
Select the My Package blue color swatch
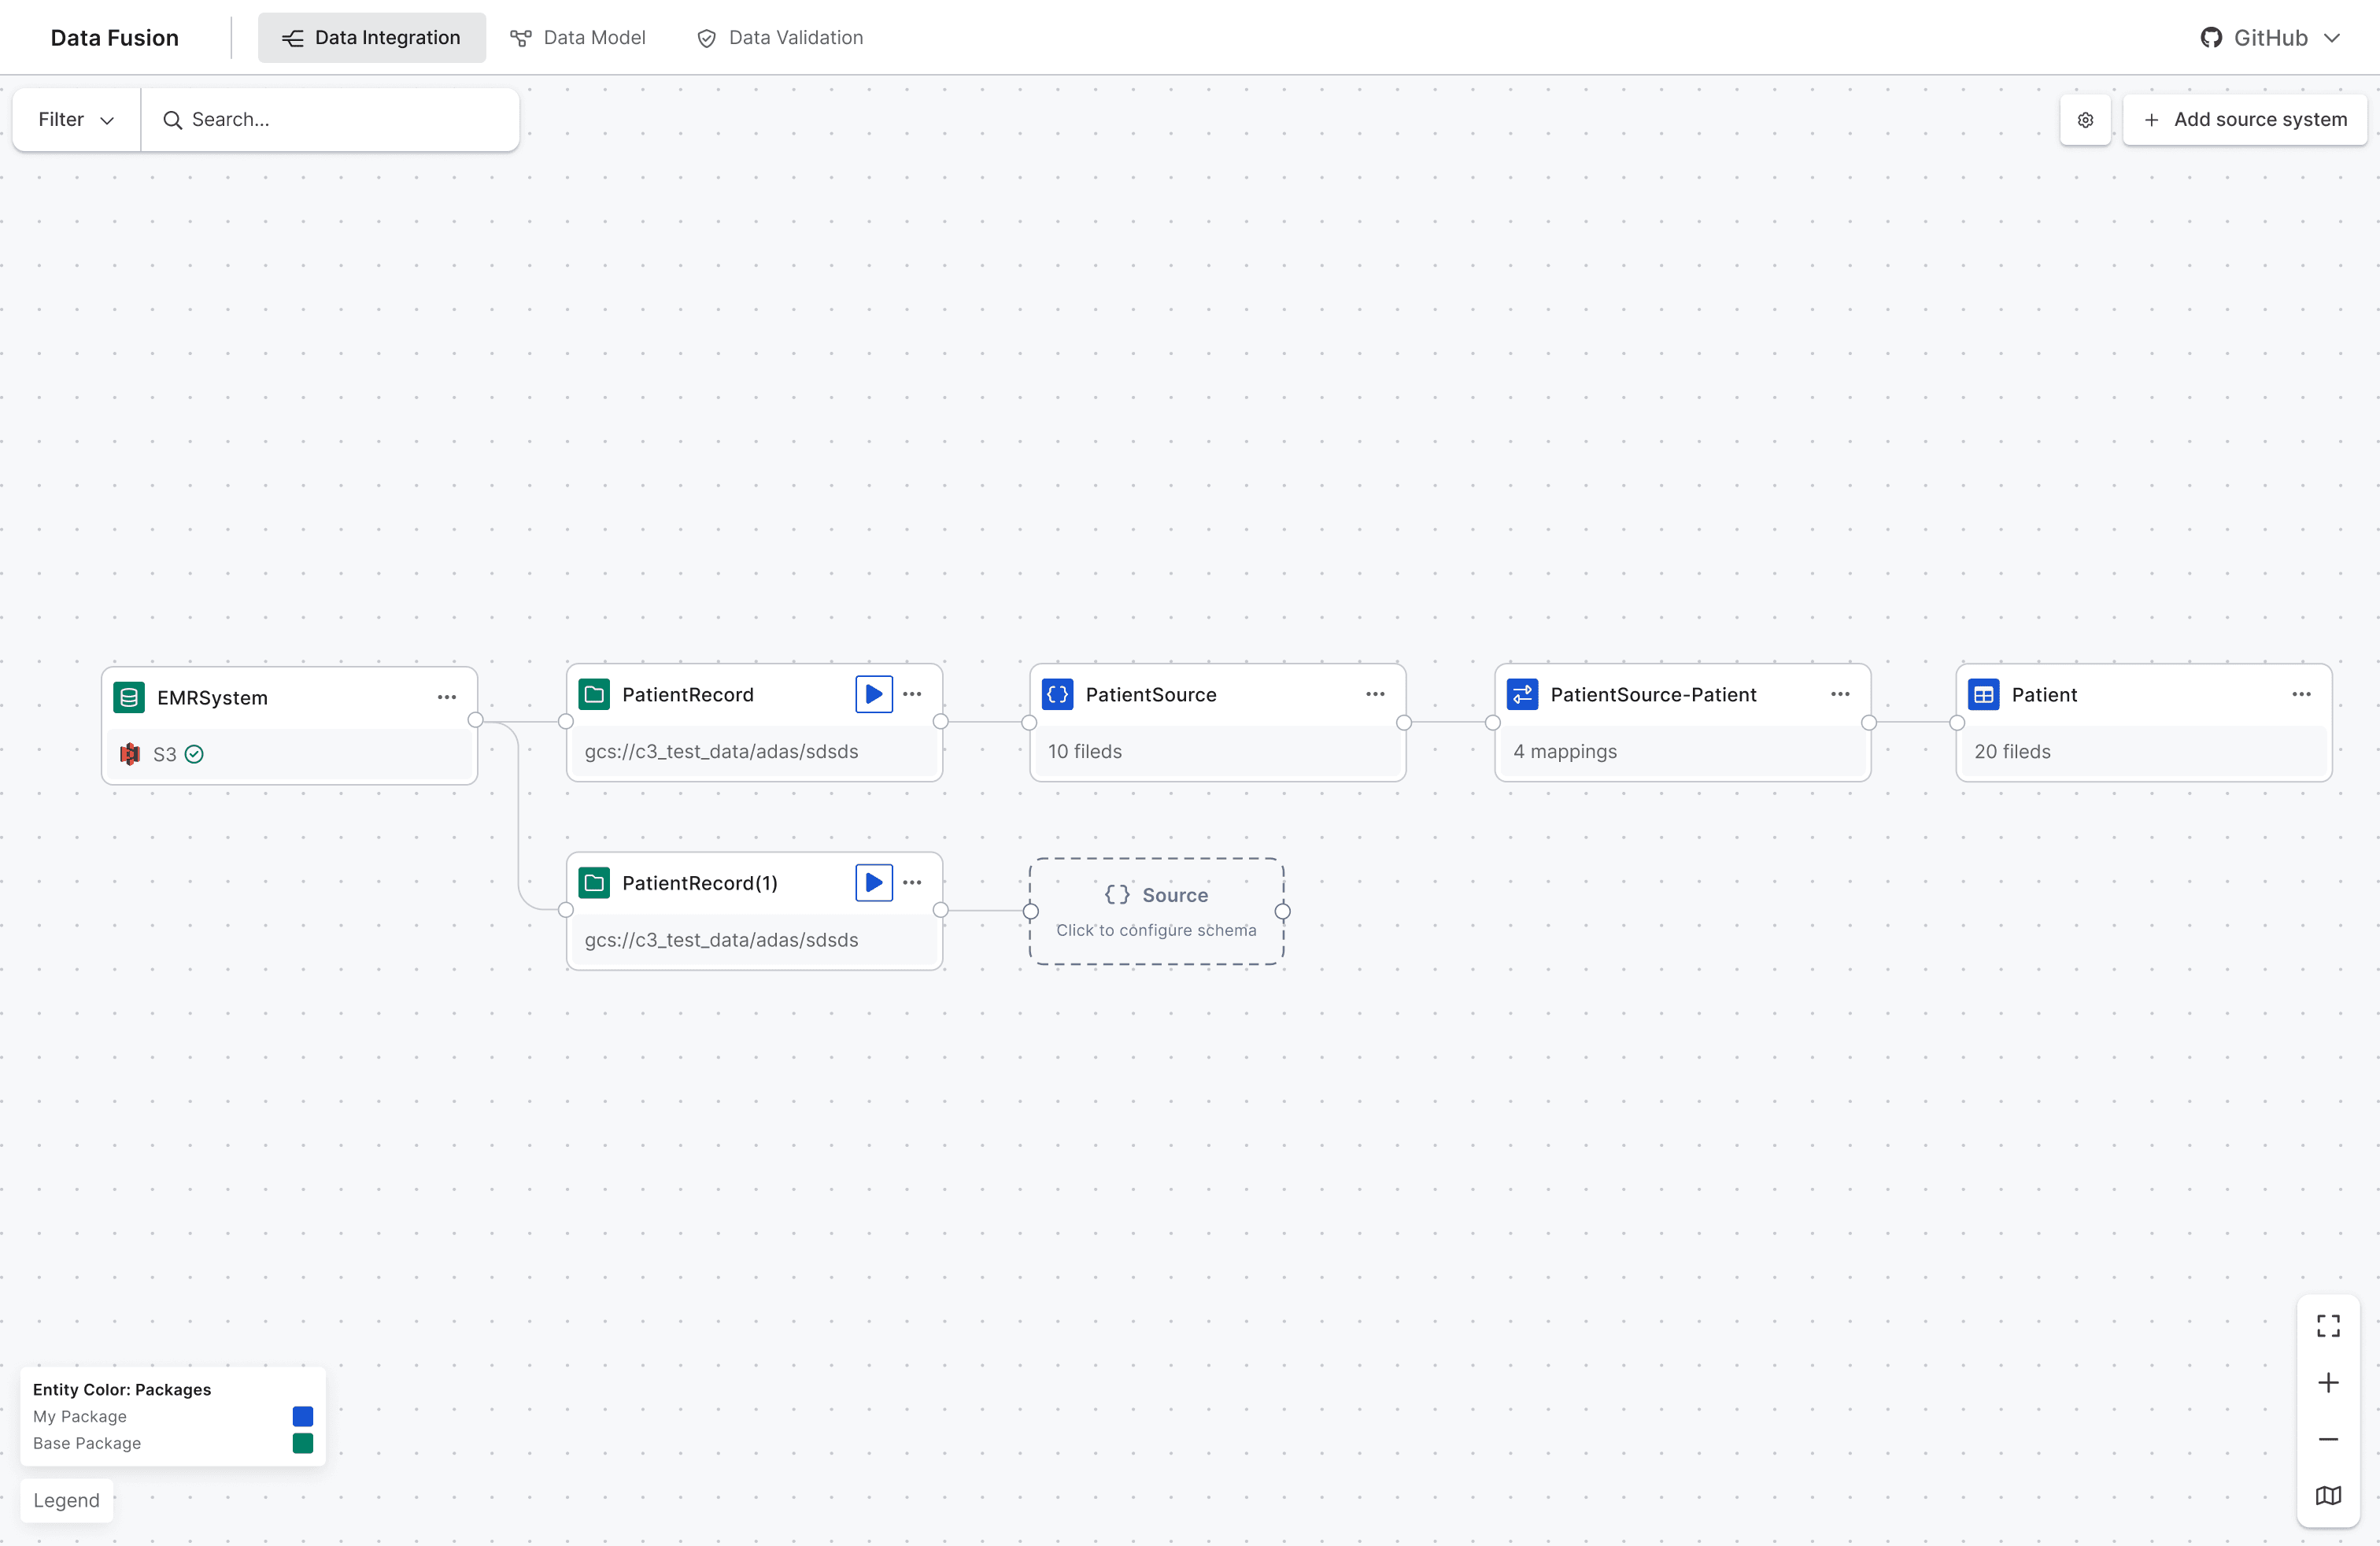303,1416
